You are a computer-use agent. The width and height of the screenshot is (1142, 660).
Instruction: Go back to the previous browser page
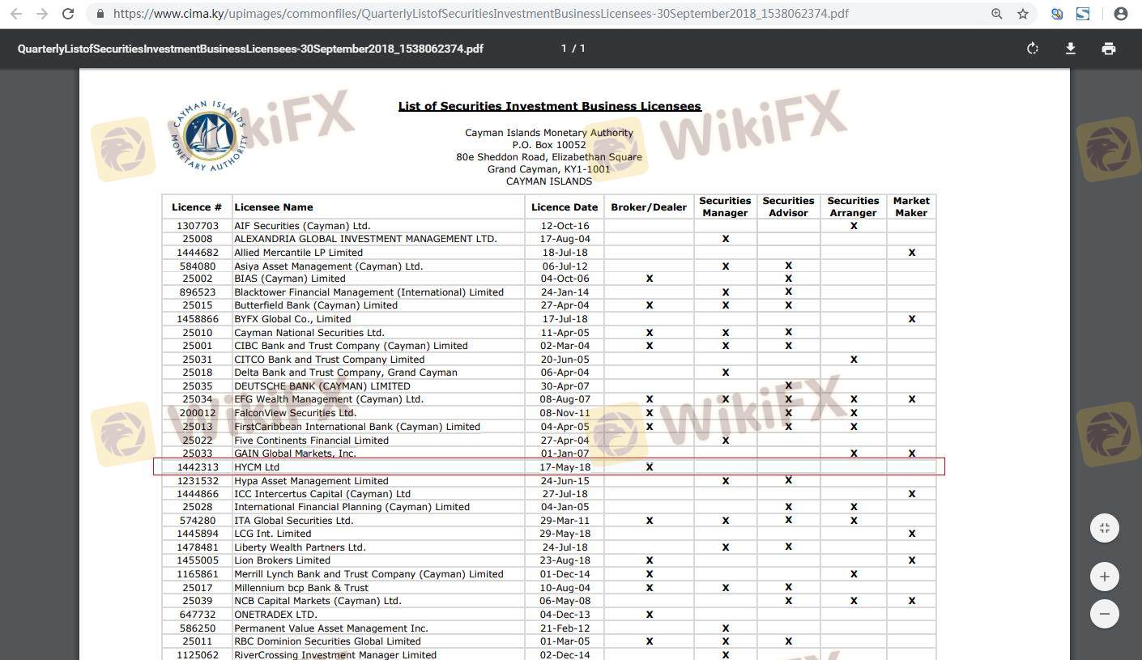[x=15, y=14]
